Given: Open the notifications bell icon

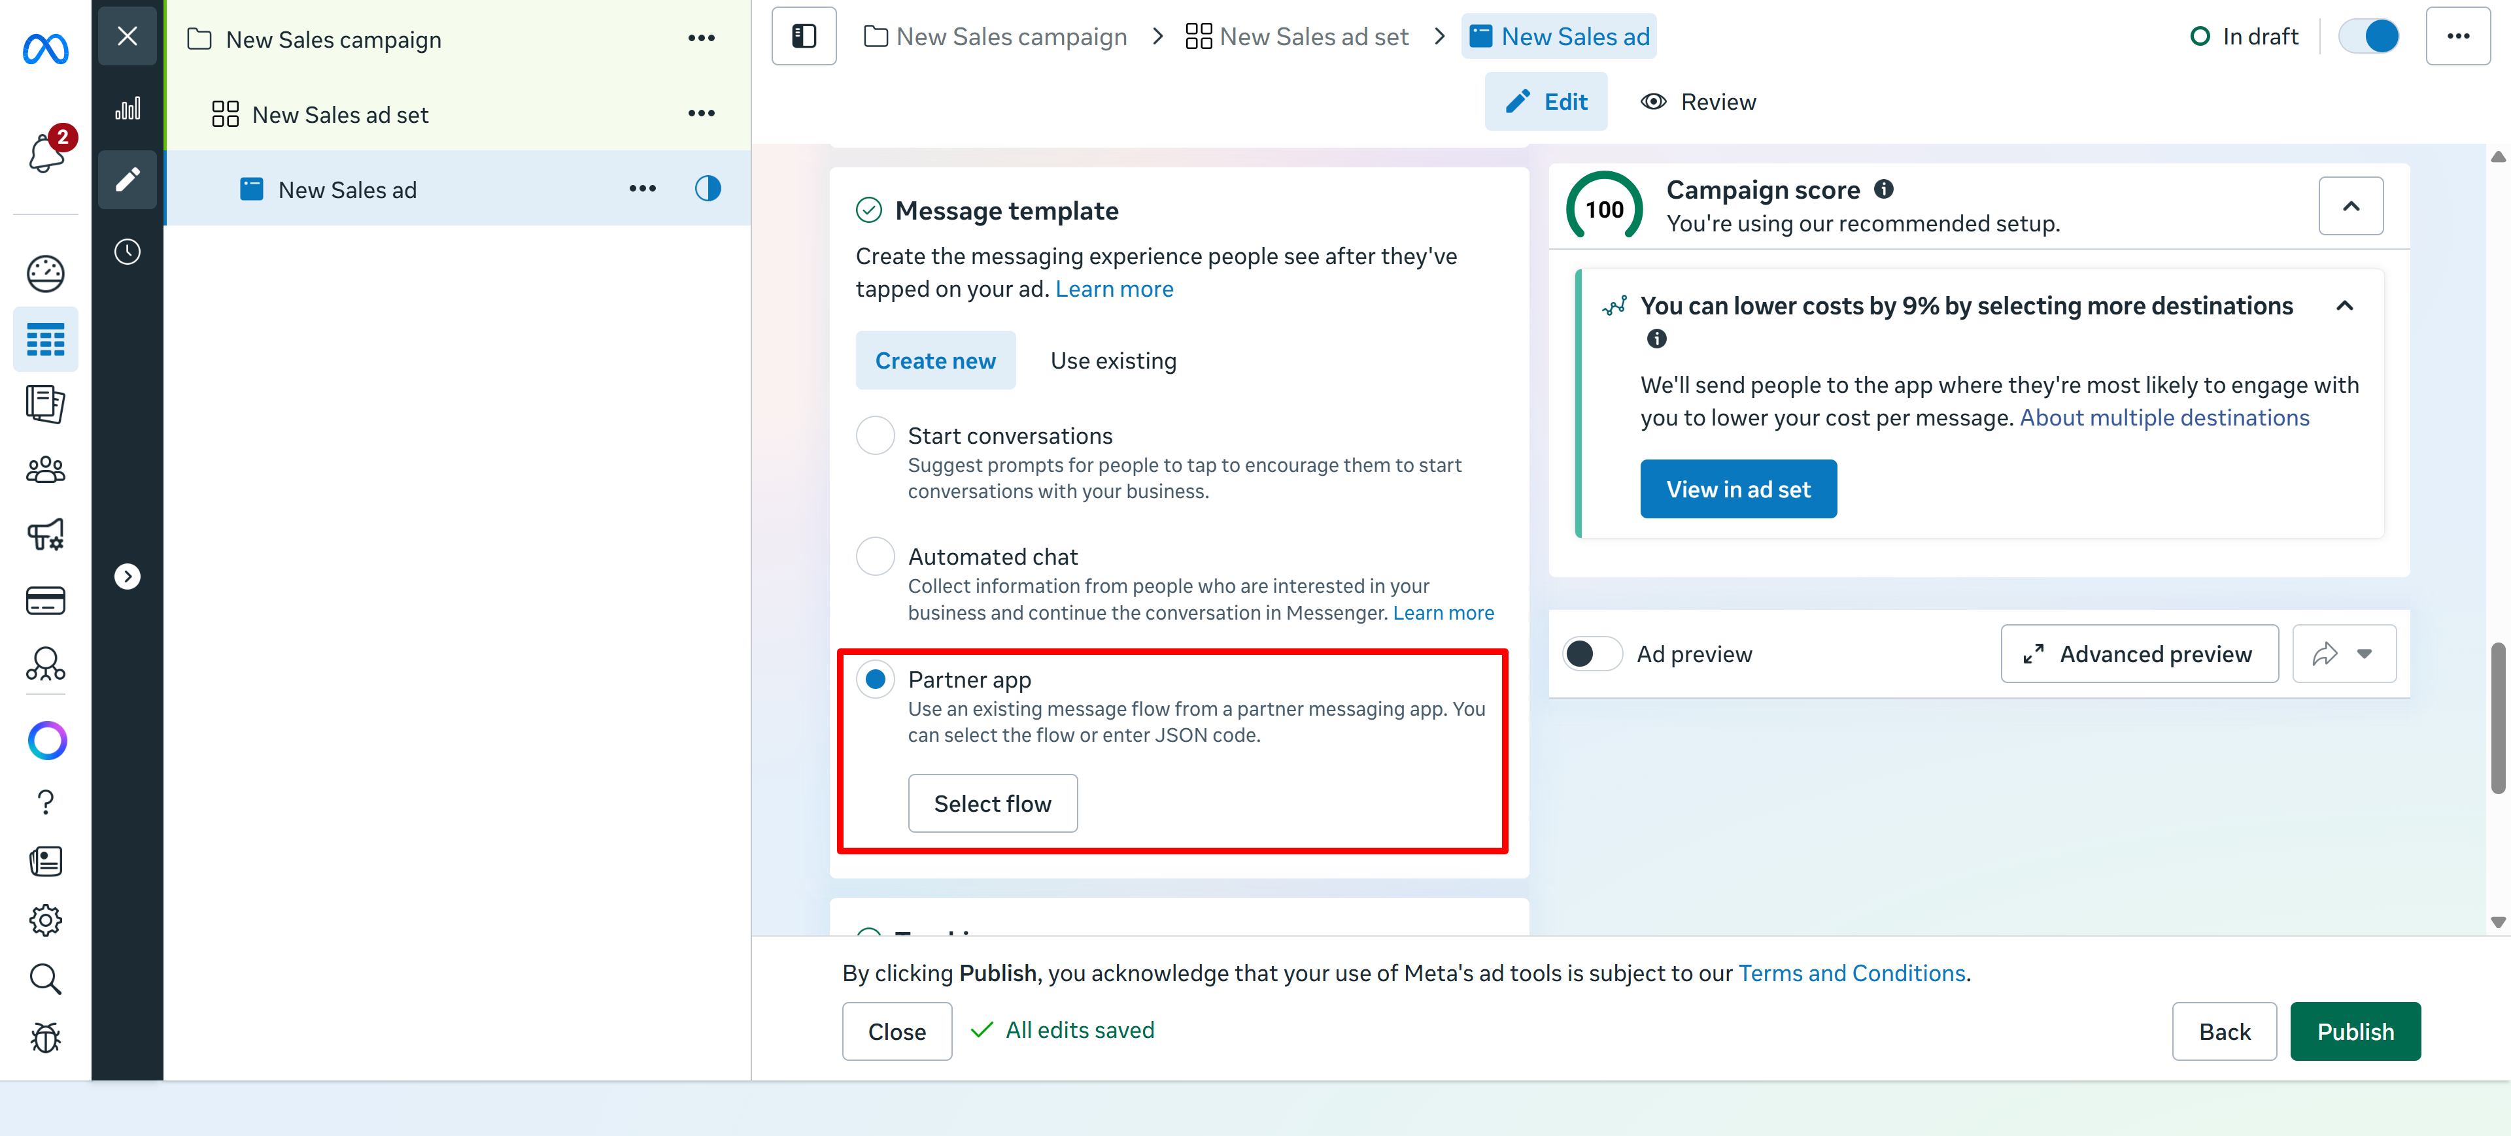Looking at the screenshot, I should point(46,151).
